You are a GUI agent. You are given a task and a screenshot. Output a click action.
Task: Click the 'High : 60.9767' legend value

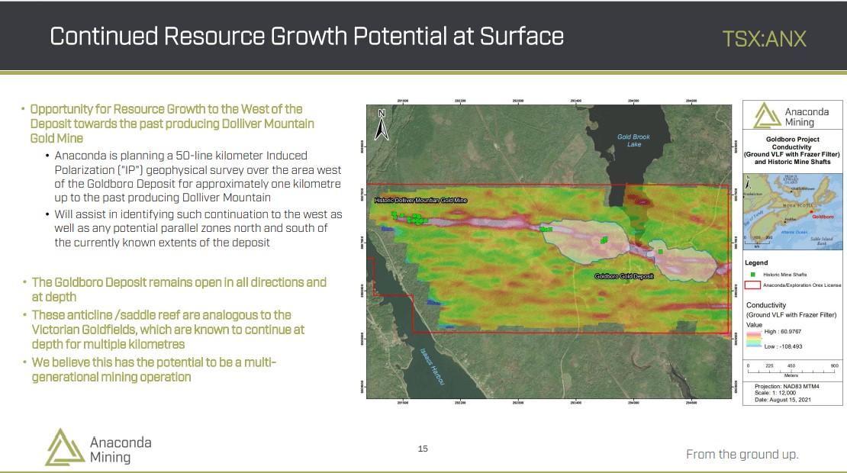tap(783, 332)
